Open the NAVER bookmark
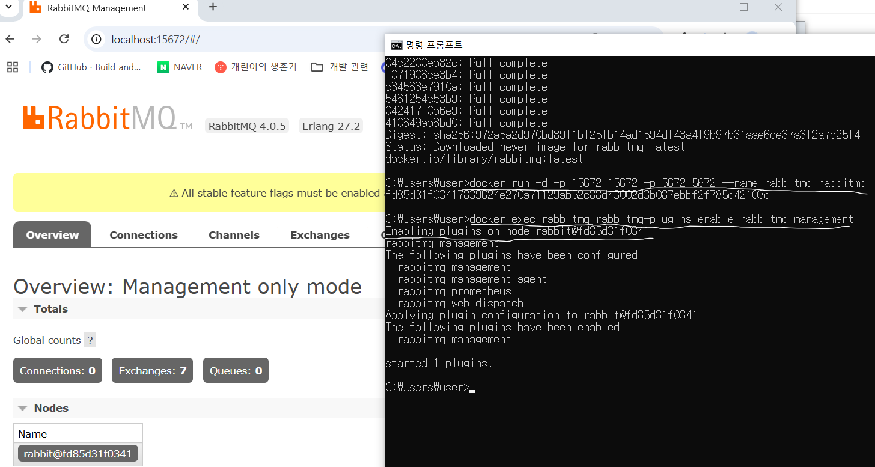The height and width of the screenshot is (467, 875). 180,67
